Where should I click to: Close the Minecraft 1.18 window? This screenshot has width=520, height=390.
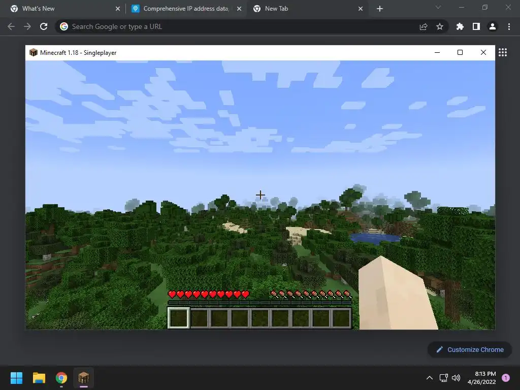(483, 52)
